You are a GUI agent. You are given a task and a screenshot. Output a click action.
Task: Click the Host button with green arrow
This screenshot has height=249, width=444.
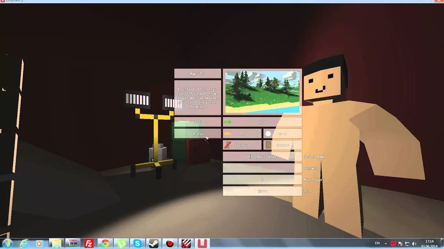click(262, 122)
